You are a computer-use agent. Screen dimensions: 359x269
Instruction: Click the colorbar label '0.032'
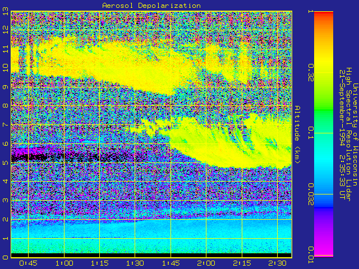tap(311, 194)
